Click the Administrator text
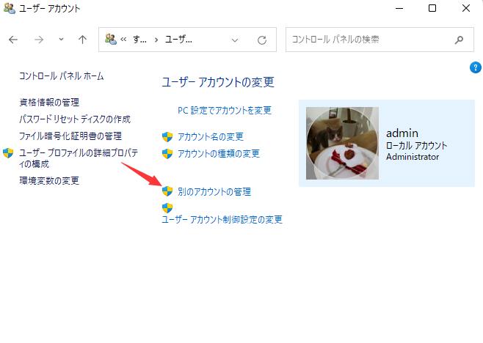Viewport: 483px width, 343px height. 413,157
